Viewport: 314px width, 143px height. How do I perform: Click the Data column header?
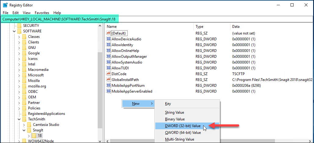click(x=236, y=27)
